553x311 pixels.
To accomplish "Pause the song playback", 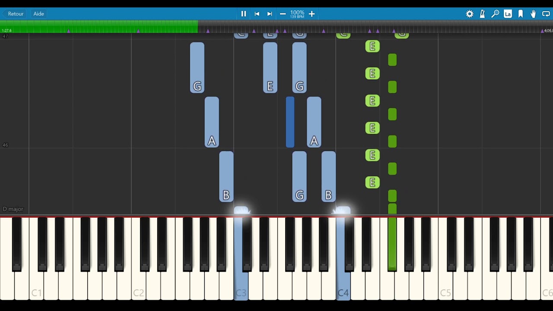I will pos(244,14).
